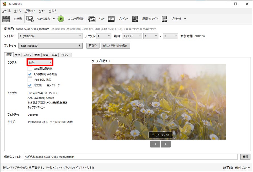Switch to the 音声 tab
This screenshot has height=172, width=253.
(x=46, y=55)
